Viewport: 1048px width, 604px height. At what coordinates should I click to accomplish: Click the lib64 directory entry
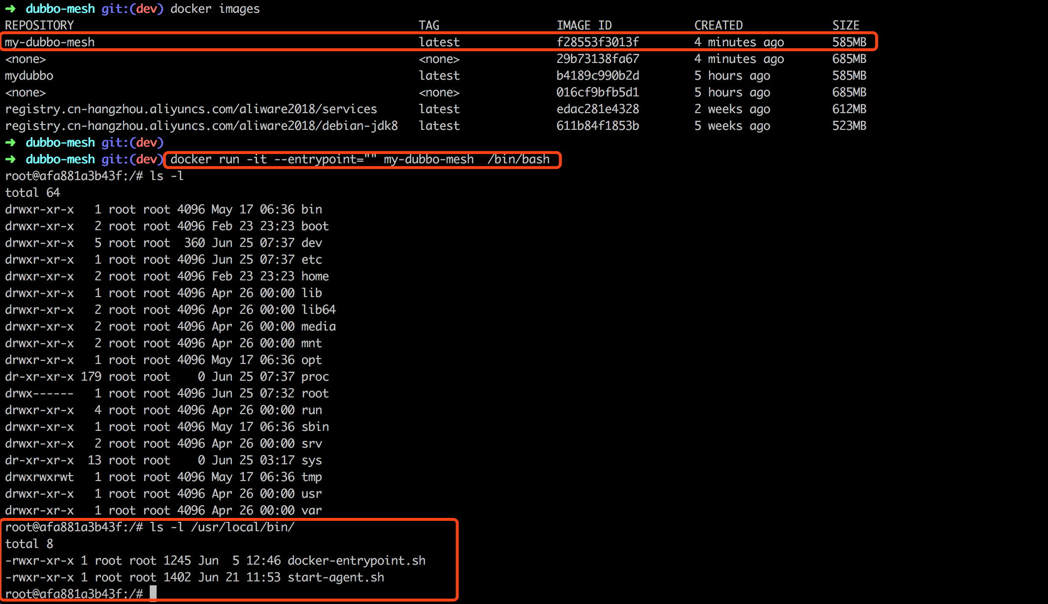coord(318,310)
